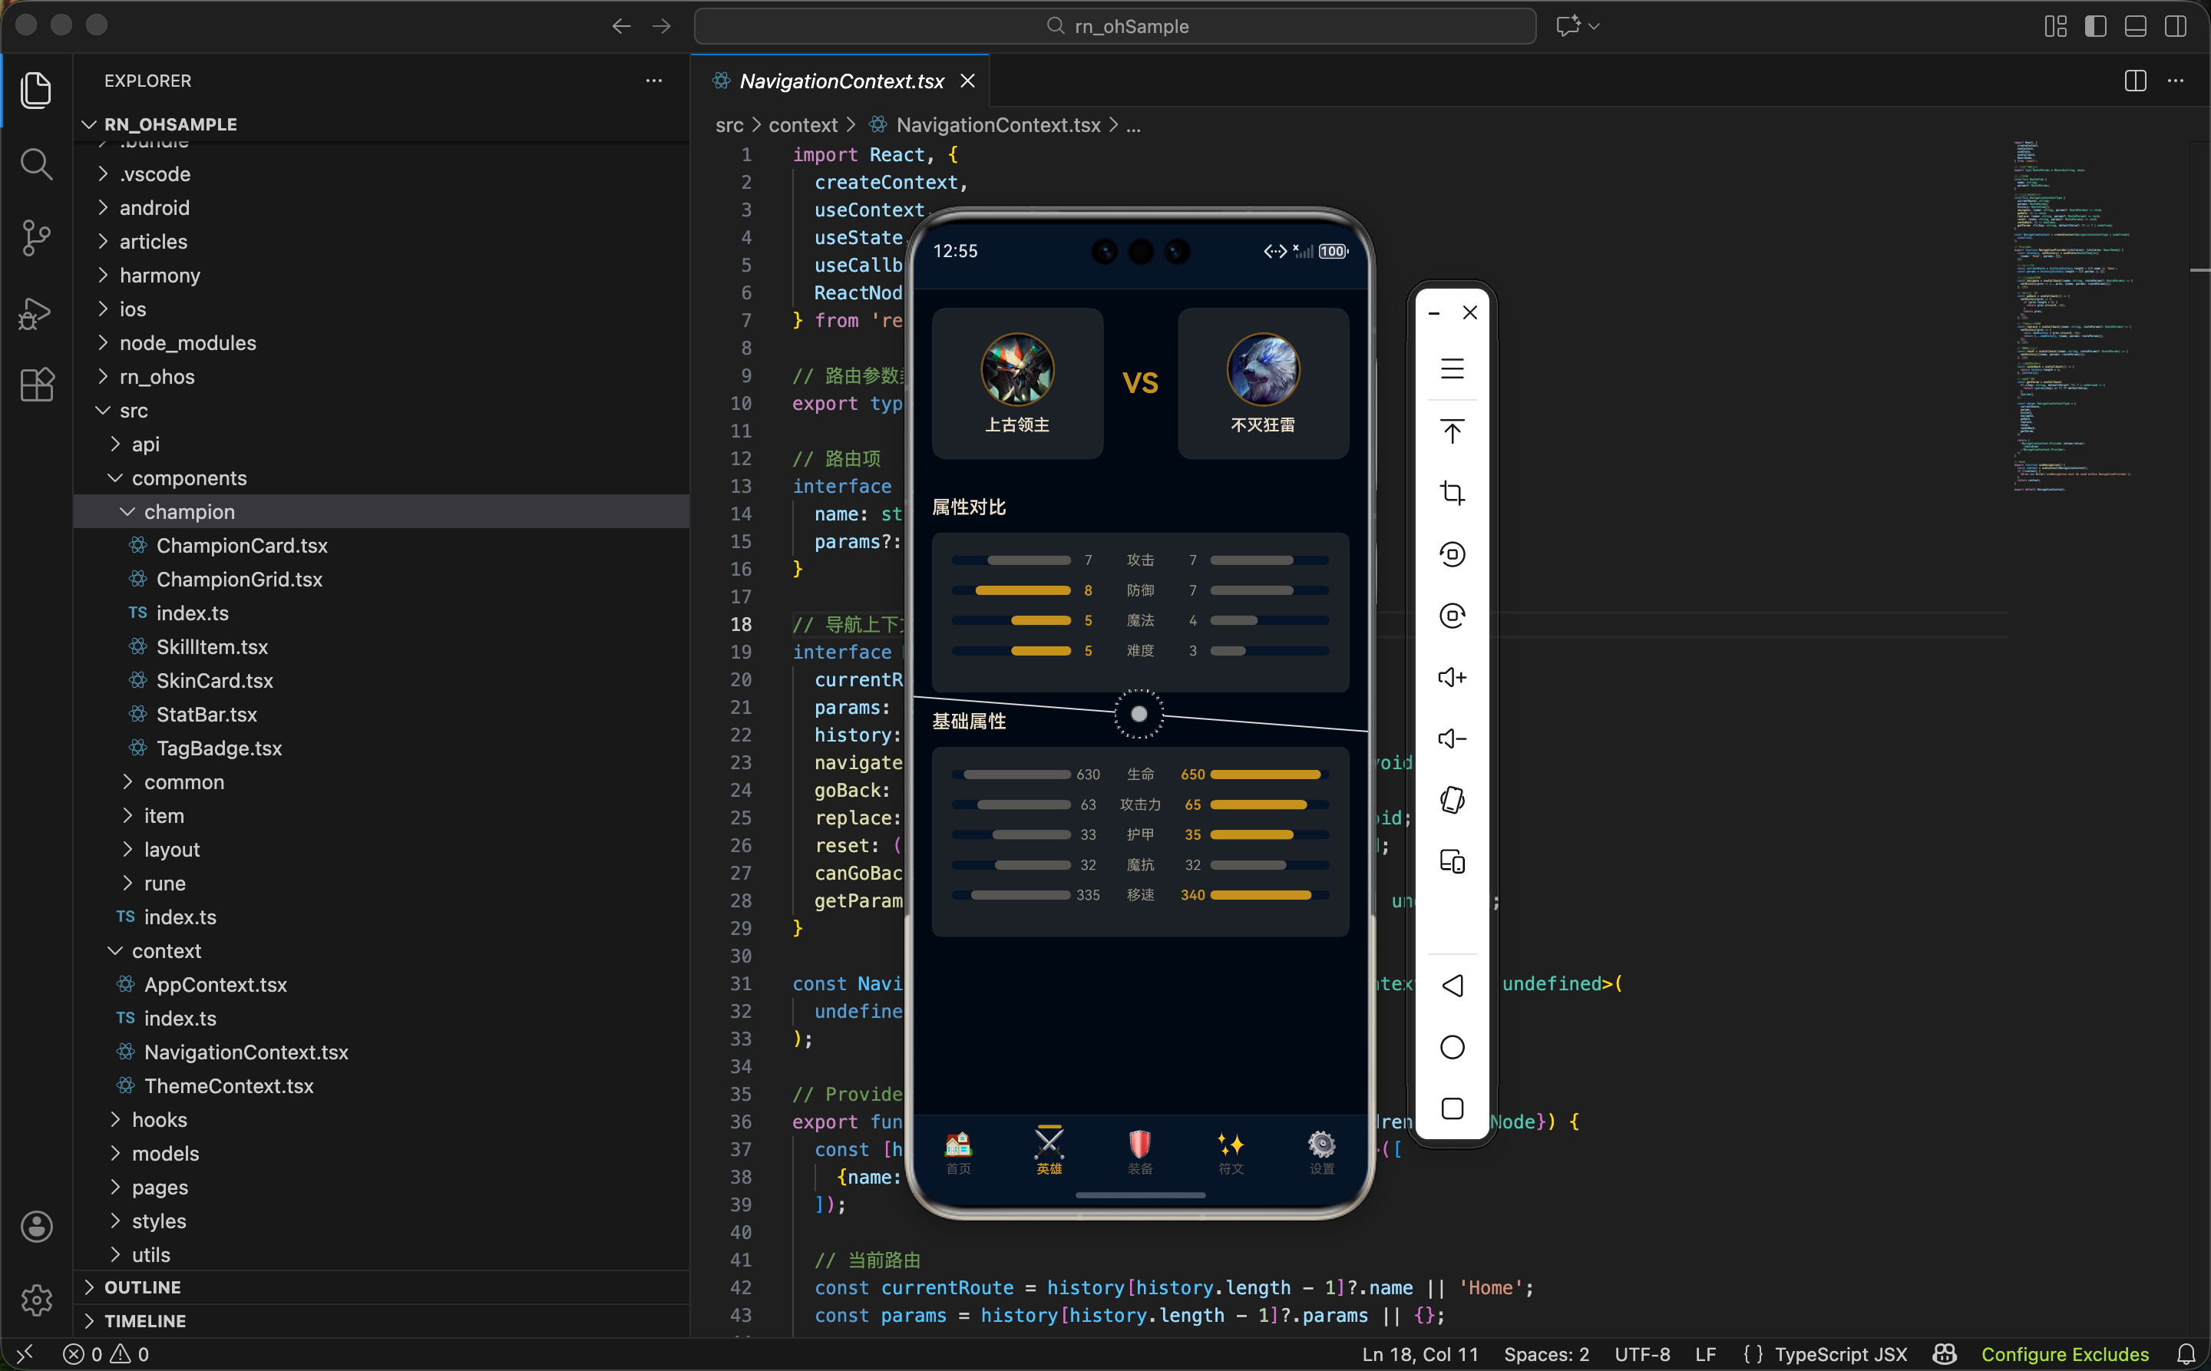Toggle the Secondary Side Bar layout button
This screenshot has height=1371, width=2211.
tap(2175, 26)
